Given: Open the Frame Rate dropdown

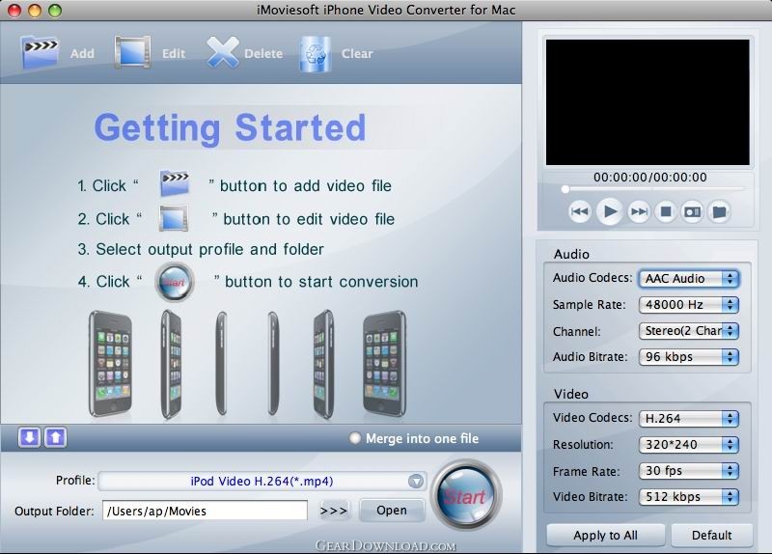Looking at the screenshot, I should (x=689, y=471).
